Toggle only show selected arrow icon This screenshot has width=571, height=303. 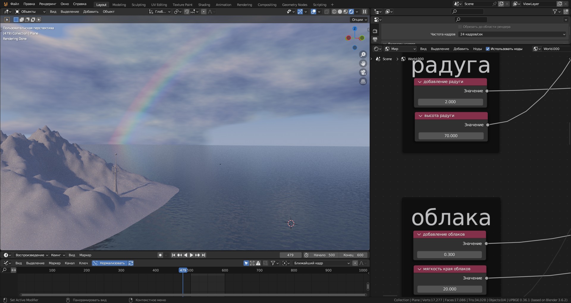[x=246, y=263]
